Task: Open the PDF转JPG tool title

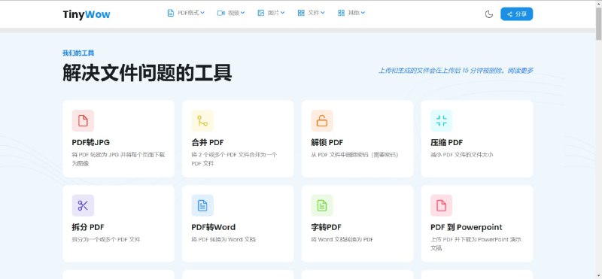Action: pos(90,142)
